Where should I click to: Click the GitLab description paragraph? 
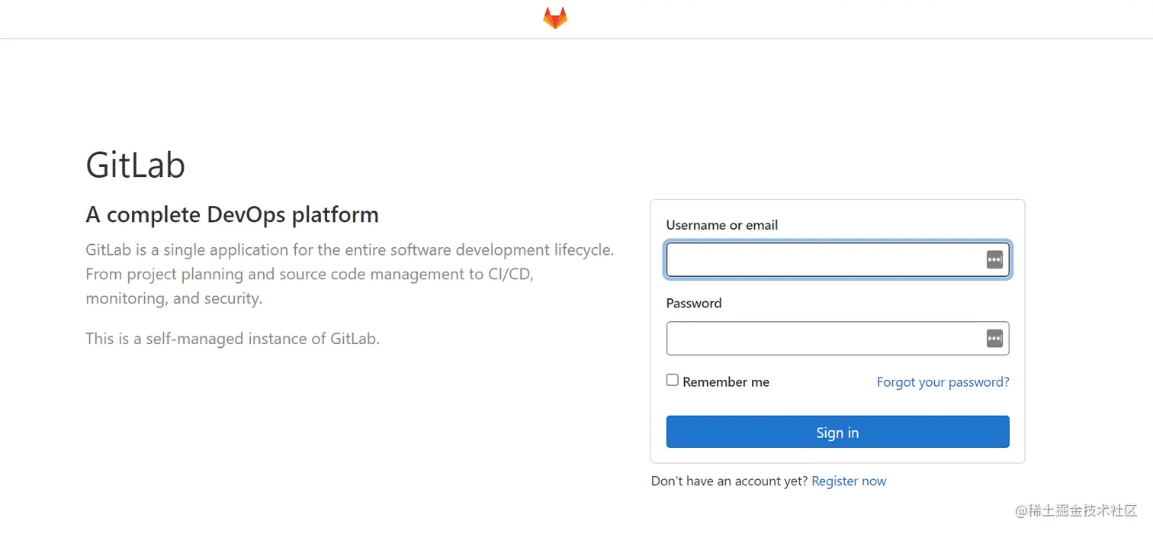pos(349,274)
